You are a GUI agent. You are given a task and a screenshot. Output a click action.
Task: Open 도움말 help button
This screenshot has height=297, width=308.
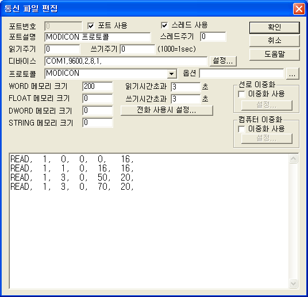point(275,54)
